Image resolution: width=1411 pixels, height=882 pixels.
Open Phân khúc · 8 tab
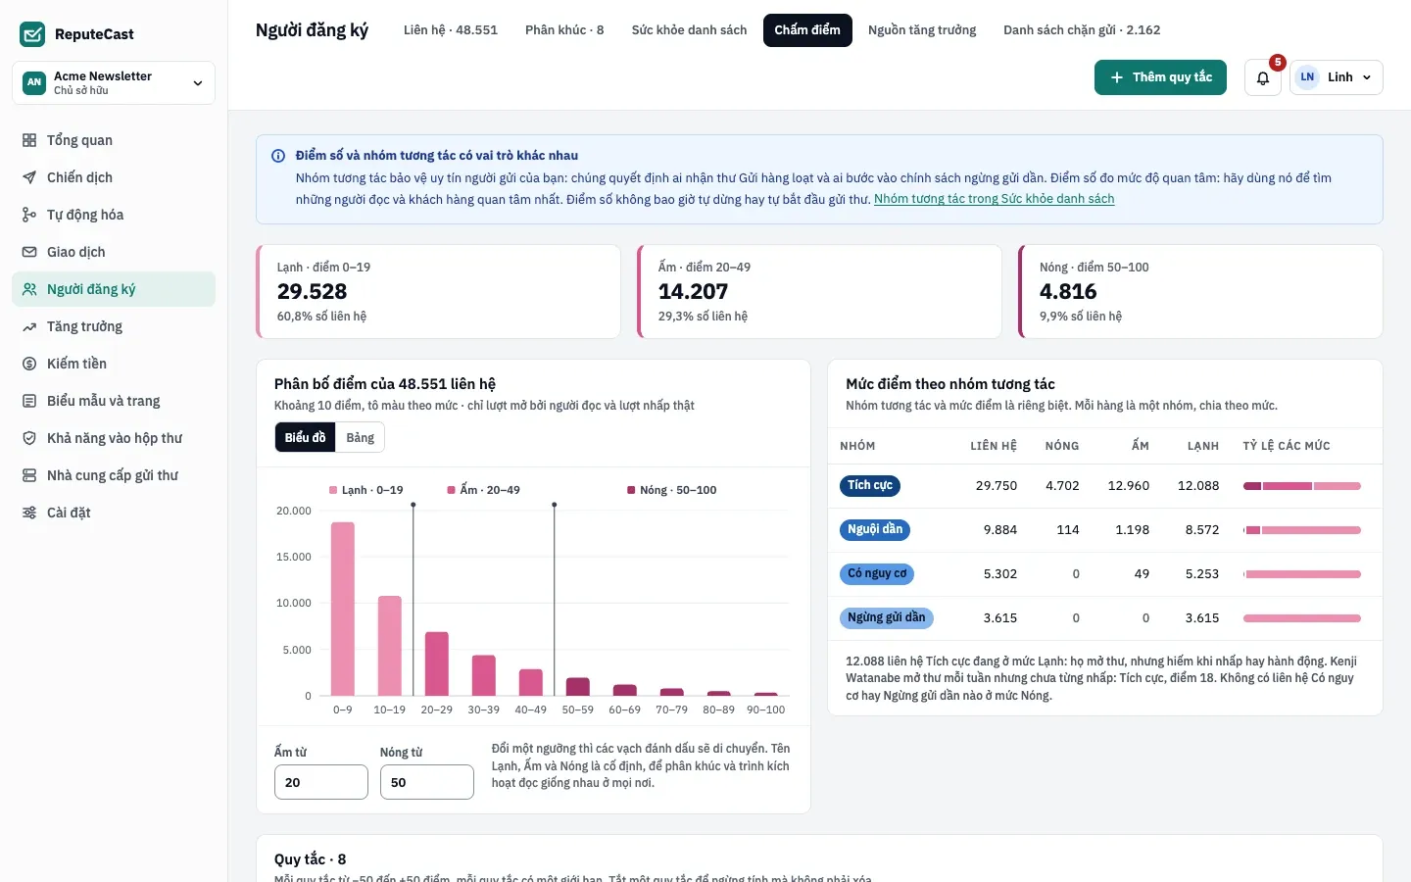tap(564, 30)
